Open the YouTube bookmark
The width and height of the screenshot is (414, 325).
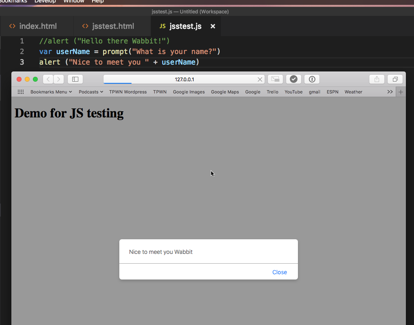point(293,92)
